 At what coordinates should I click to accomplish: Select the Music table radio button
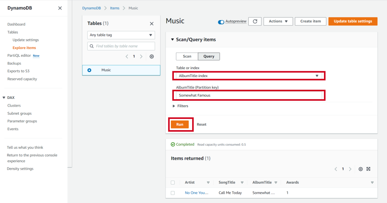pos(89,70)
